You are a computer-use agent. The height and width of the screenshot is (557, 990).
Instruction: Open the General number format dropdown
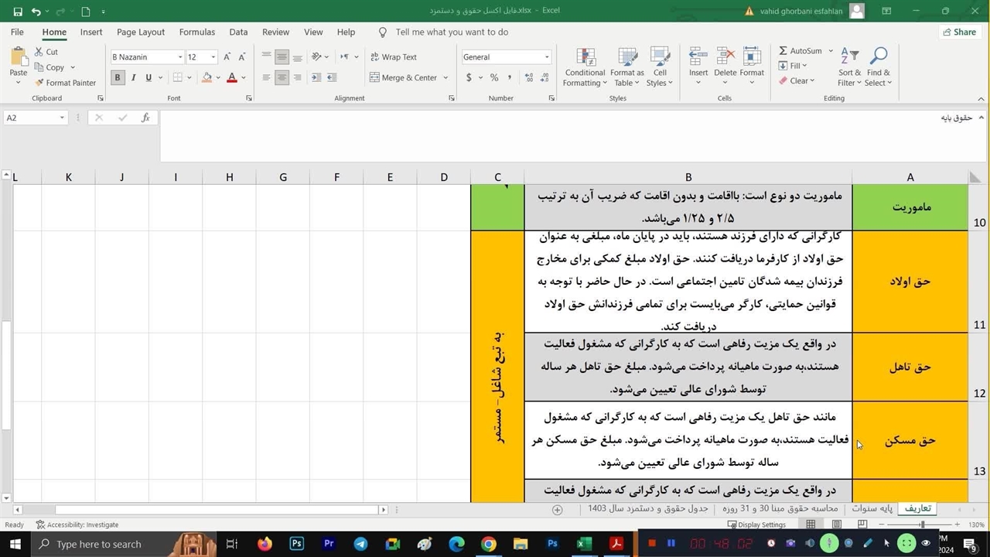547,57
